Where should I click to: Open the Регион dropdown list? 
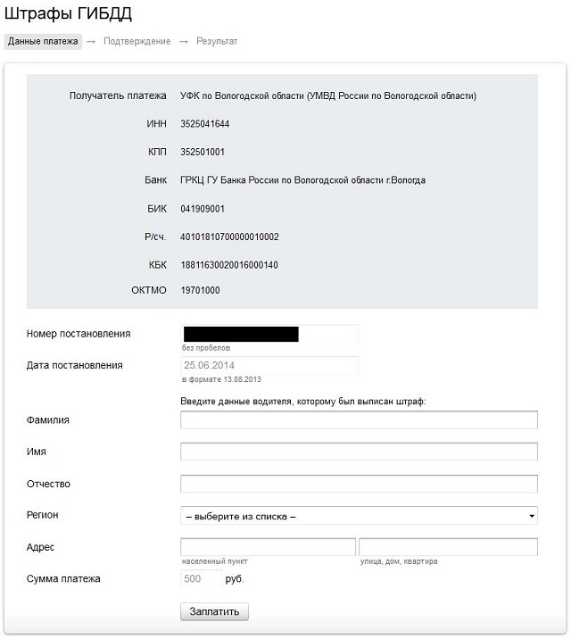click(x=357, y=516)
